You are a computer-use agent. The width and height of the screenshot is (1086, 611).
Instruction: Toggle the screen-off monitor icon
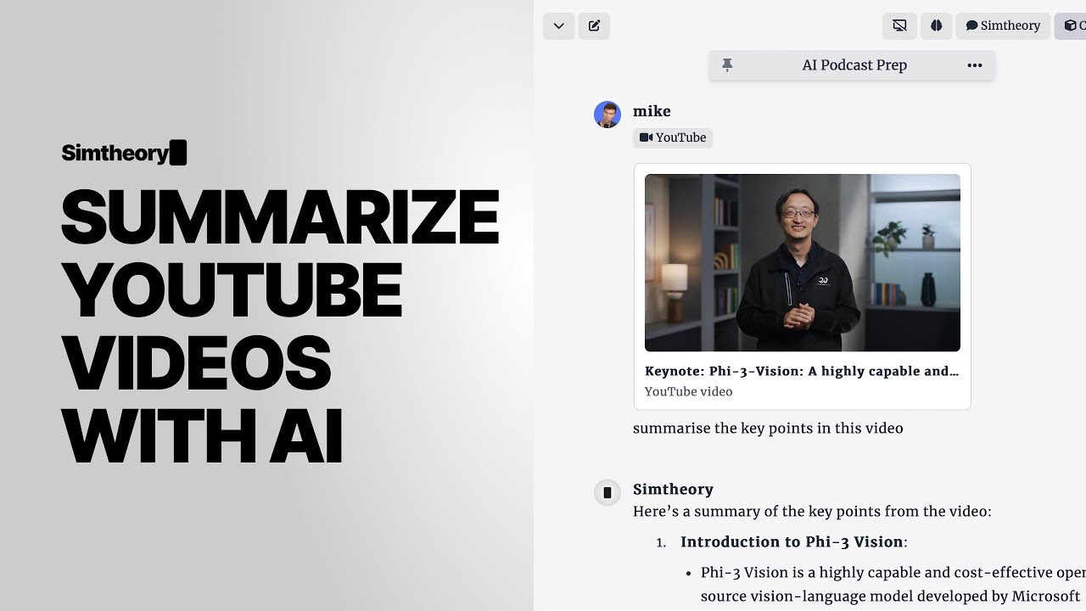899,25
